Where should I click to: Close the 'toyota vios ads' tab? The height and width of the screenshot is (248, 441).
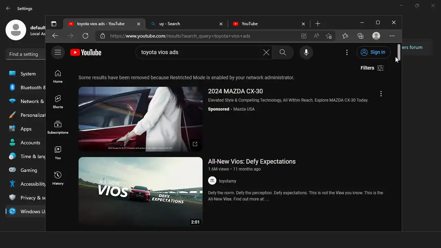[139, 24]
